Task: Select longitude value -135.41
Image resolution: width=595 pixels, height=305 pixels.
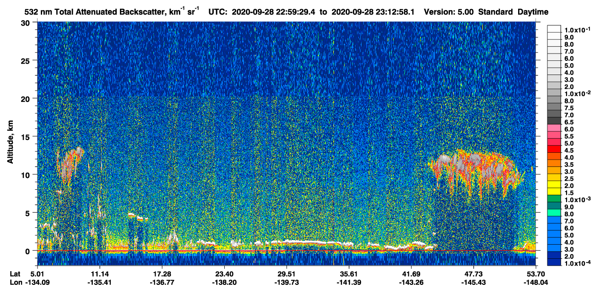Action: [99, 283]
